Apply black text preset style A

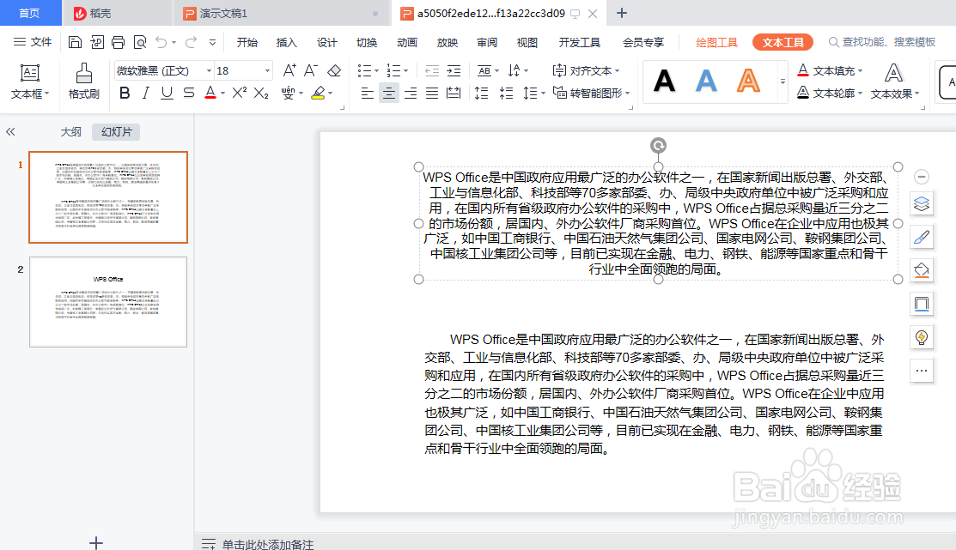(x=664, y=81)
